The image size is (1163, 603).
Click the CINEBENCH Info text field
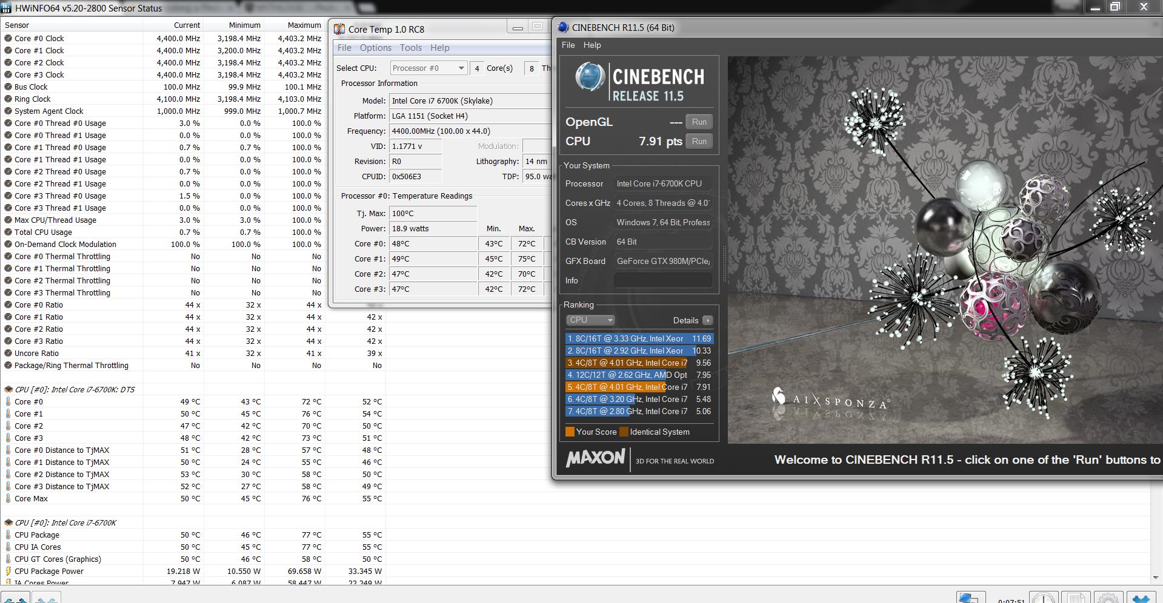(662, 280)
